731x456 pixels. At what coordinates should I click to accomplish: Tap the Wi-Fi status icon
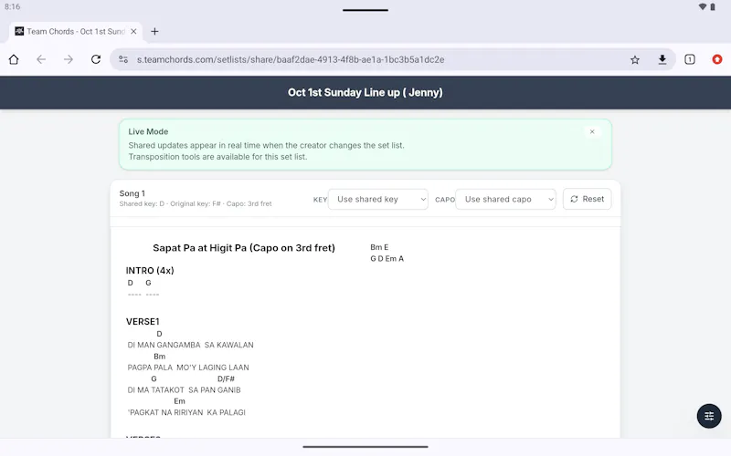coord(702,6)
